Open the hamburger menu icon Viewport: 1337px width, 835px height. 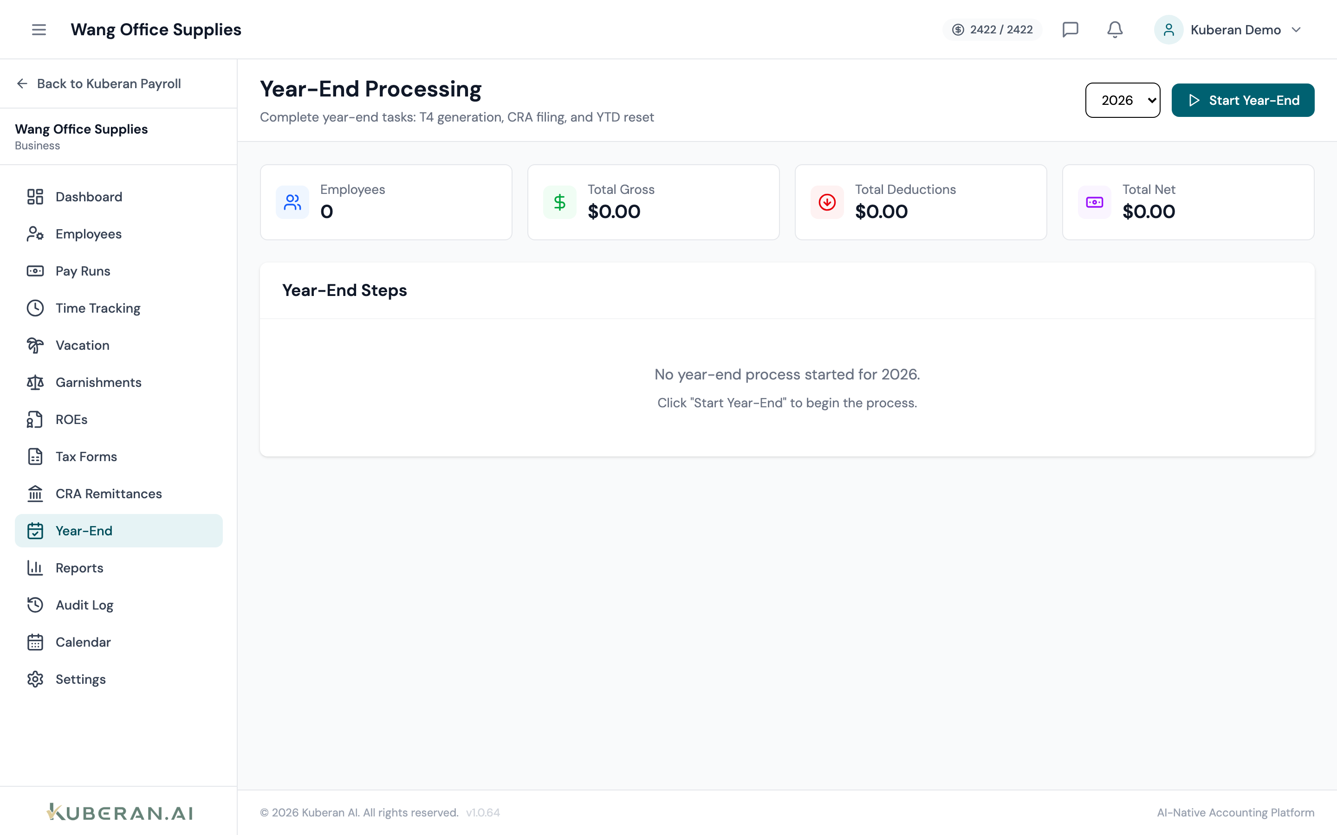click(39, 30)
